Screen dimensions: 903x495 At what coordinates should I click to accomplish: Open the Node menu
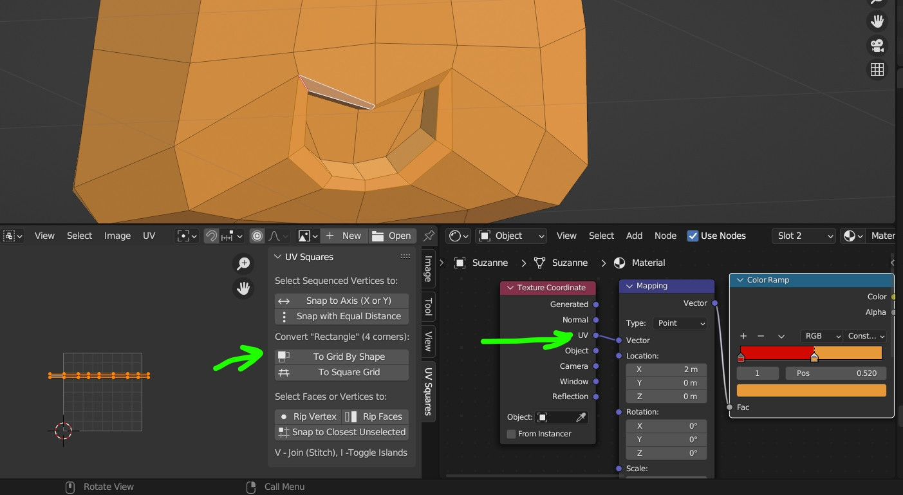tap(666, 236)
